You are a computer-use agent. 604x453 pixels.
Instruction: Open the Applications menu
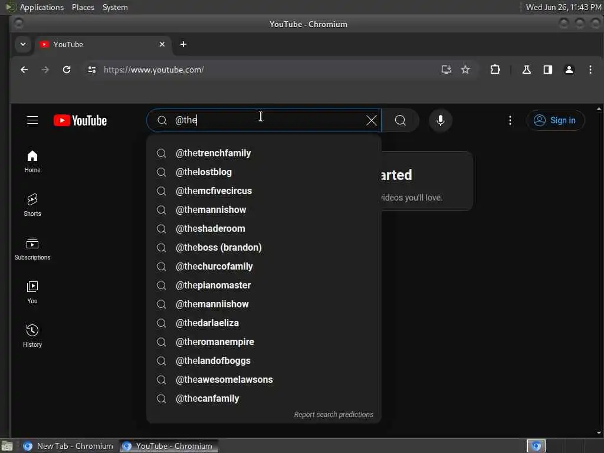[x=42, y=7]
